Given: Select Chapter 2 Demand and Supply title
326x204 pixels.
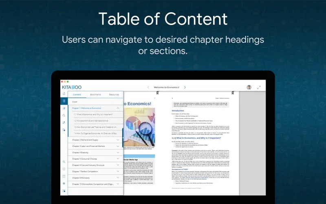Looking at the screenshot, I should click(x=85, y=140).
